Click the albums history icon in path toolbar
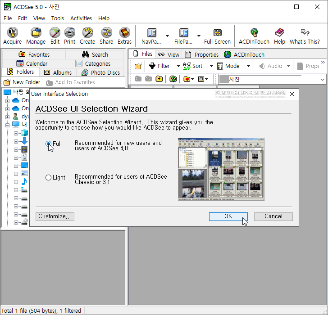Screen dimensions: 328x315 (201, 79)
